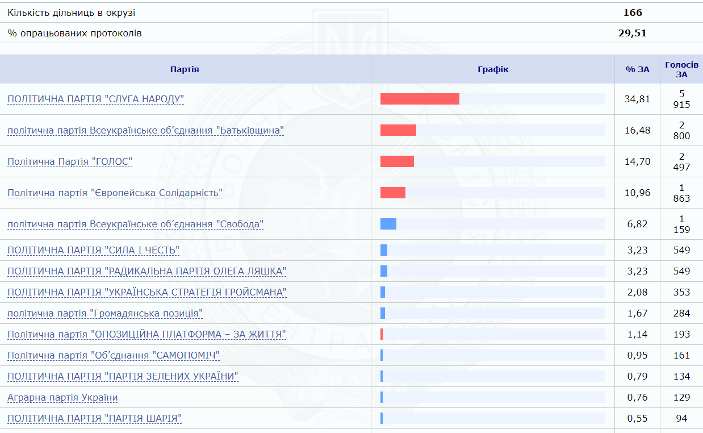The width and height of the screenshot is (703, 433).
Task: Open the "УКРАЇНСЬКА СТРАТЕГІЯ ГРОЙСМАНА" link
Action: point(147,292)
